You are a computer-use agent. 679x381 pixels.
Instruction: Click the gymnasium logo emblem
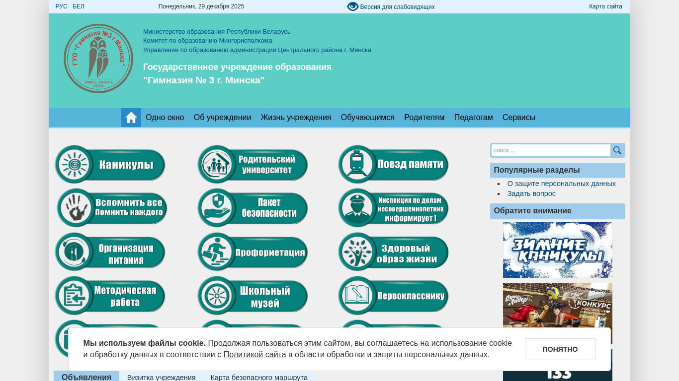98,59
